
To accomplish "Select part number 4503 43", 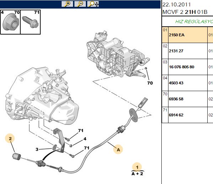I will tap(176, 83).
